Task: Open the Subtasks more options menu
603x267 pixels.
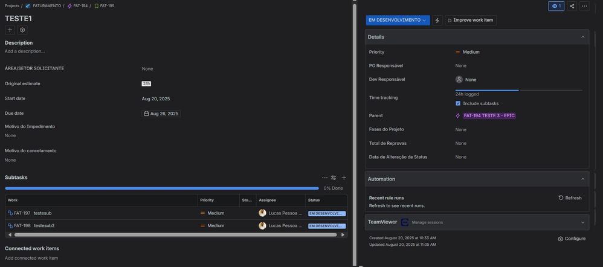Action: 325,178
